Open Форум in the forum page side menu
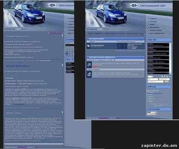 coord(153,24)
